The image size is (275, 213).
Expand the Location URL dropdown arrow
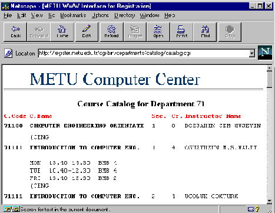[251, 53]
